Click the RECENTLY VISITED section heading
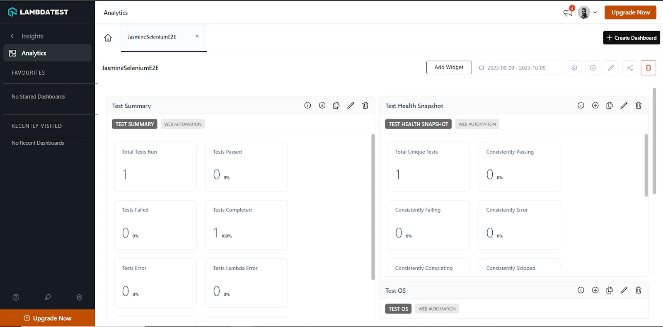Viewport: 663px width, 327px height. 36,126
